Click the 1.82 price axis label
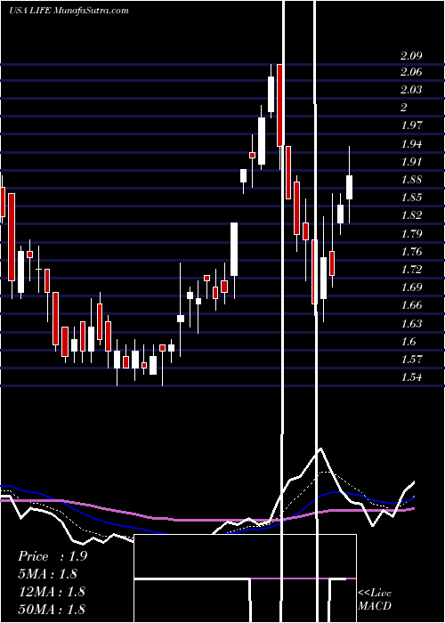 tap(411, 215)
